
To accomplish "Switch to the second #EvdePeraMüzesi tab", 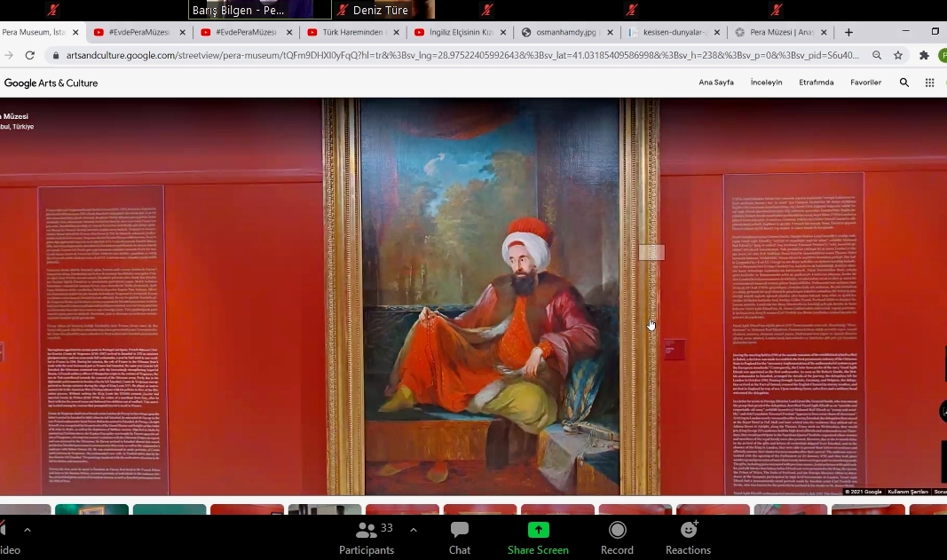I will (246, 32).
